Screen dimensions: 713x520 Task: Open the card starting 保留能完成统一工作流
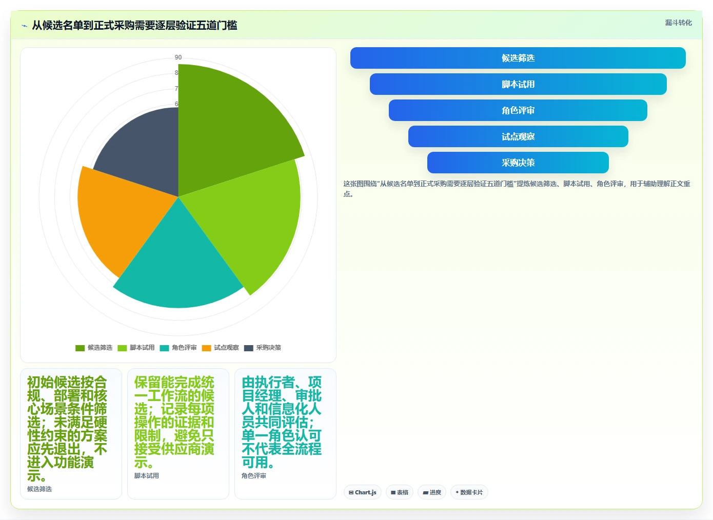[178, 434]
